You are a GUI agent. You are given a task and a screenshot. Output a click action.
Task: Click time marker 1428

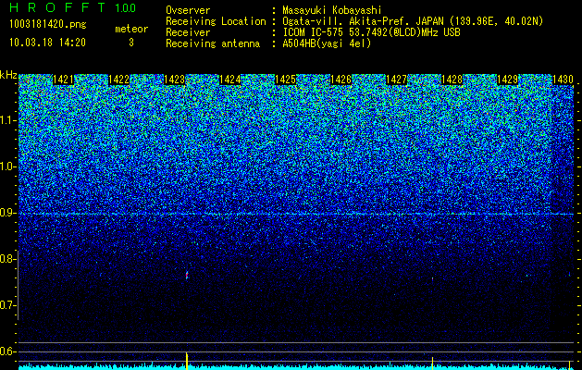coord(452,80)
